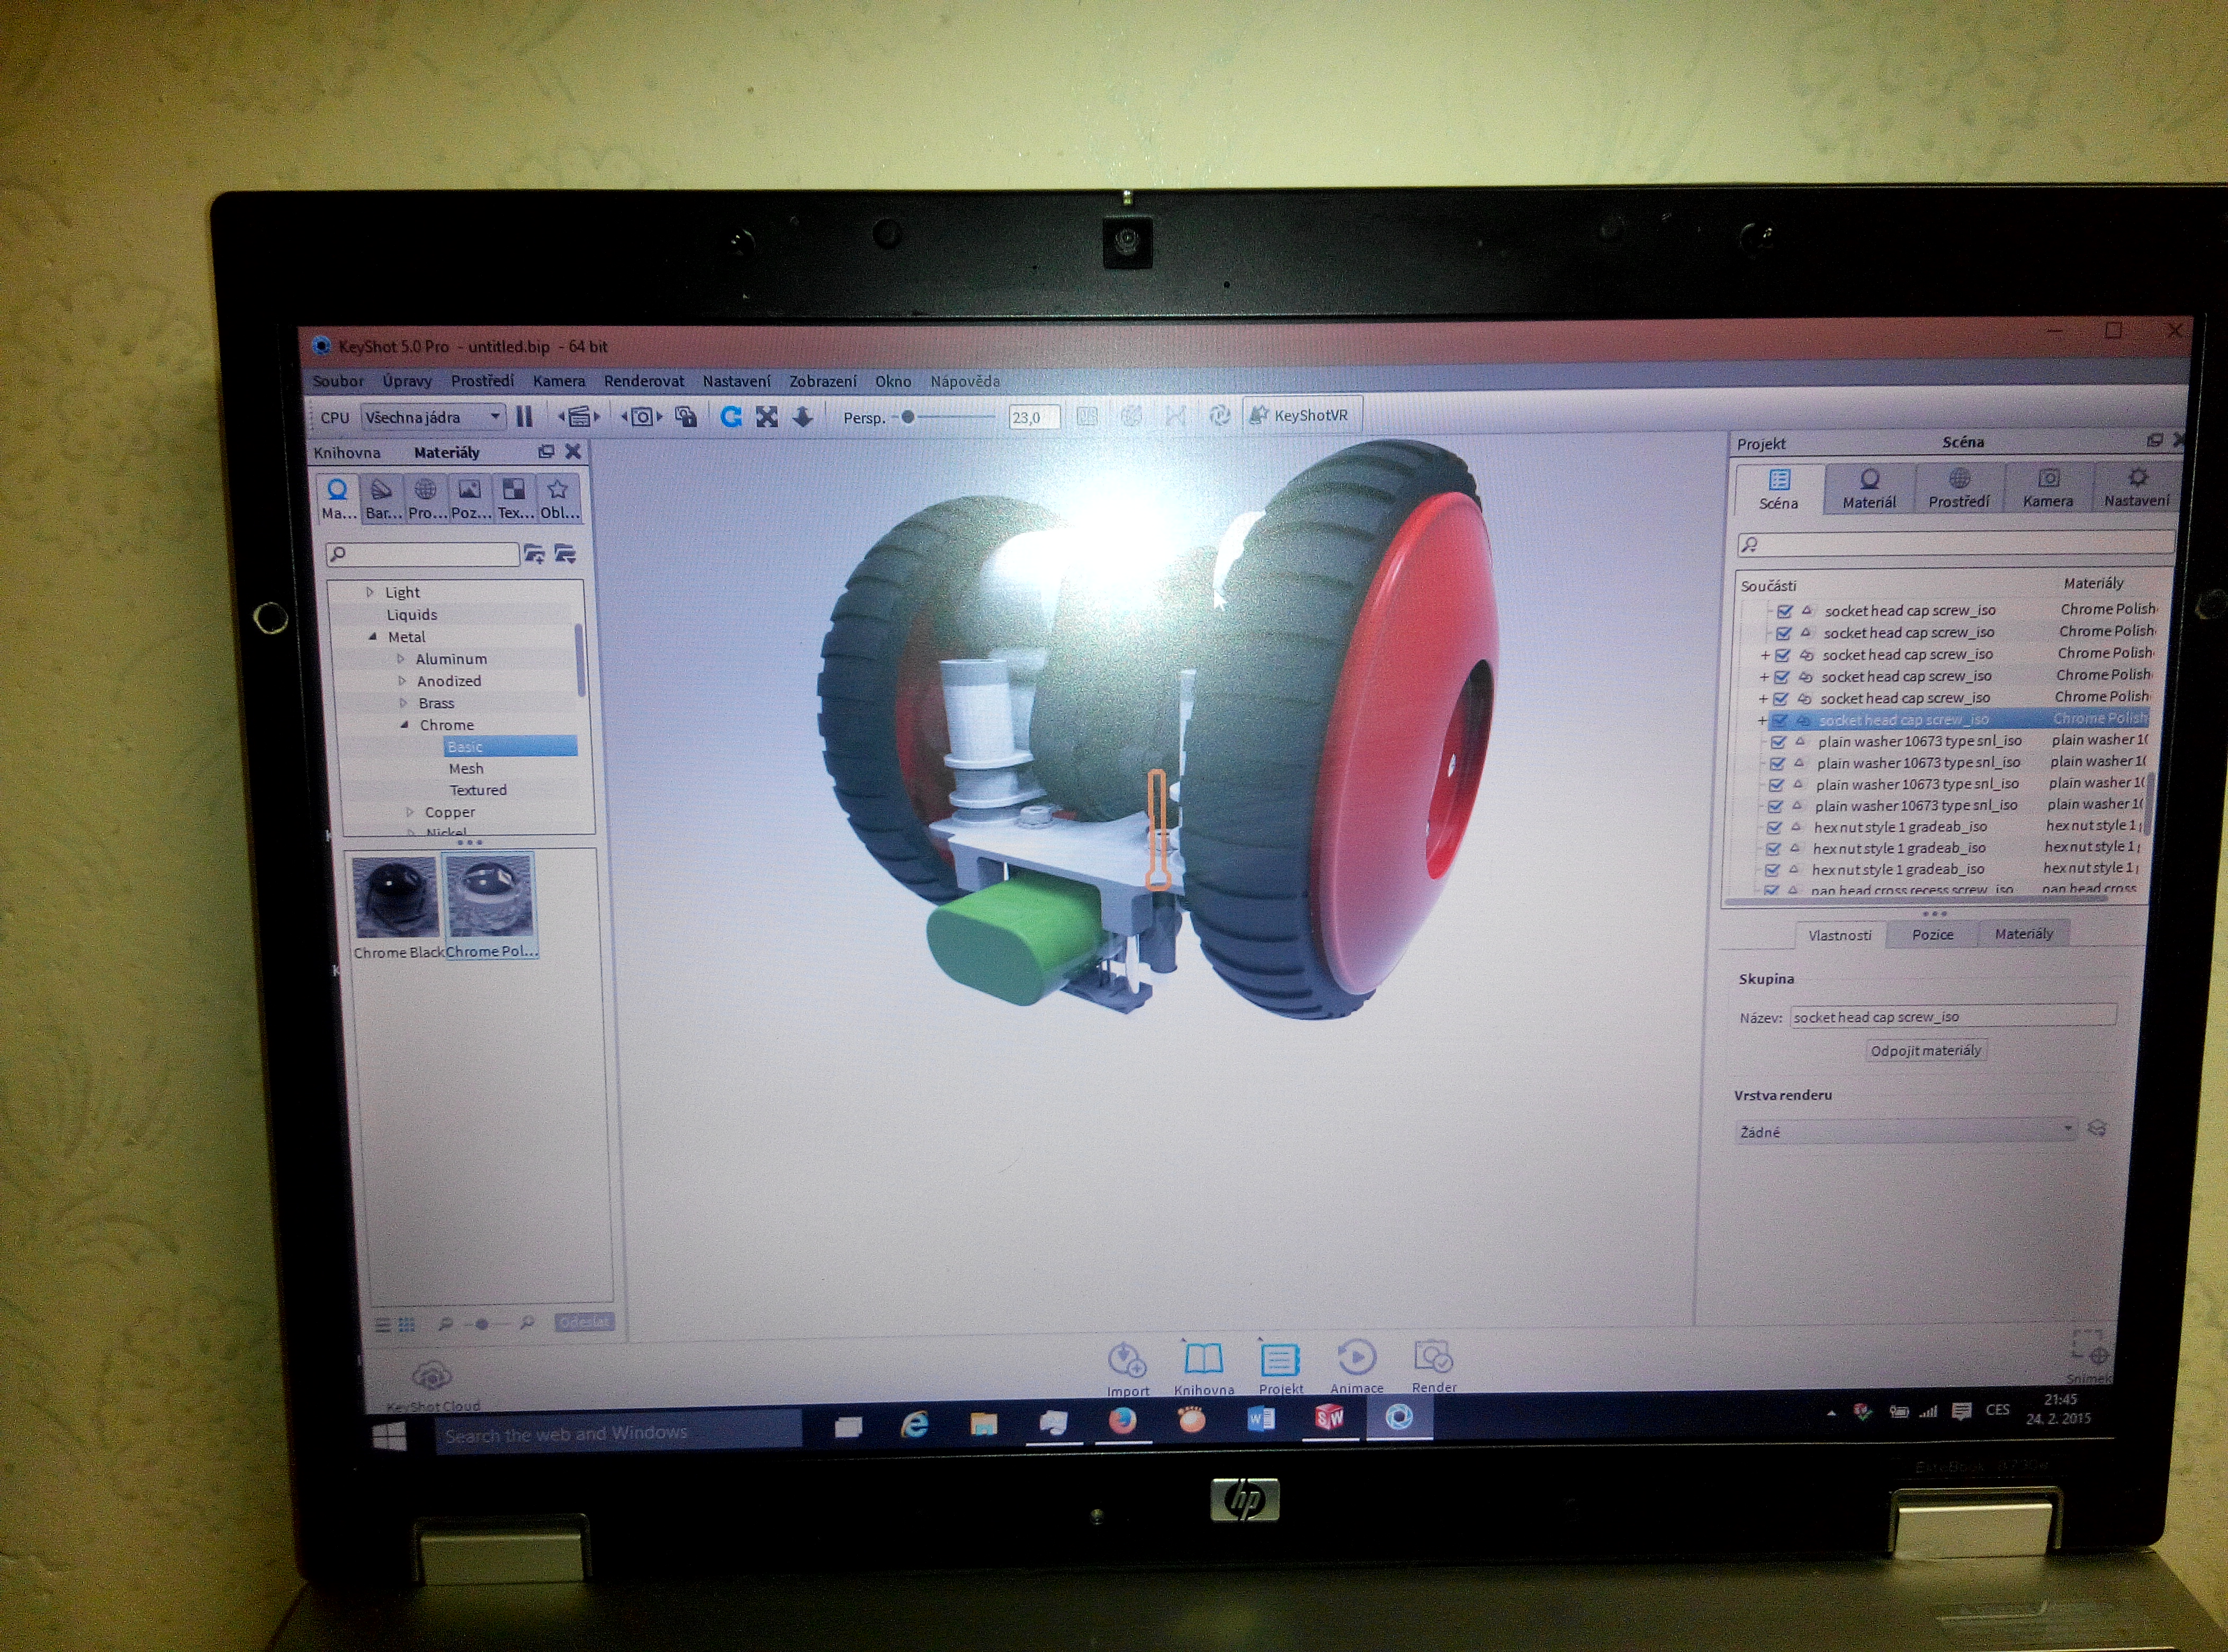The height and width of the screenshot is (1652, 2228).
Task: Click the render layer icon beside Žádné dropdown
Action: click(x=2097, y=1129)
